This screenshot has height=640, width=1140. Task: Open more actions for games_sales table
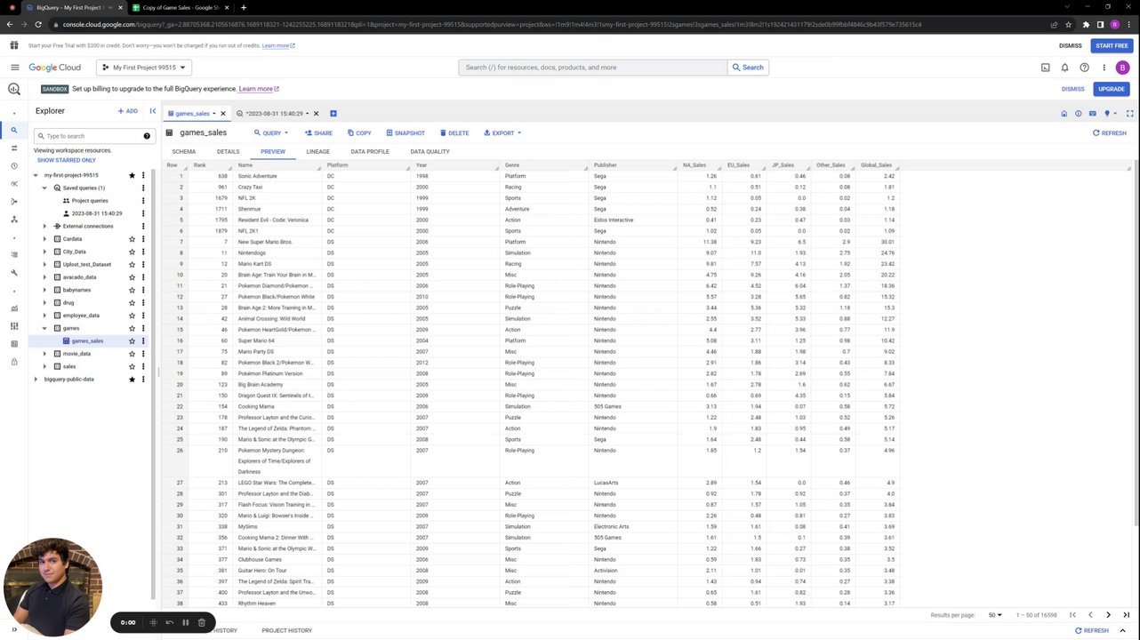(143, 341)
